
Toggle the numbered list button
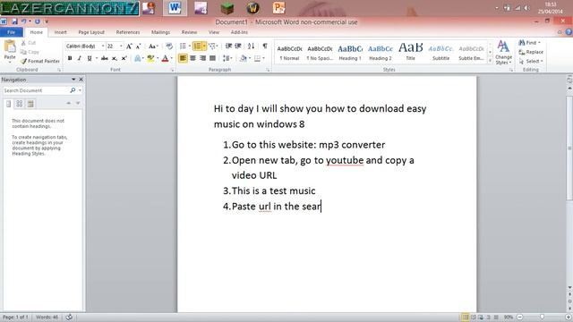tap(197, 46)
